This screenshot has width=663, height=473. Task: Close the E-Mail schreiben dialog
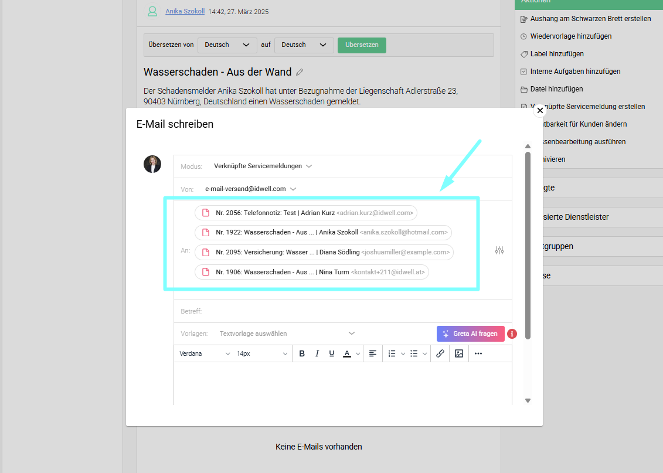click(540, 110)
